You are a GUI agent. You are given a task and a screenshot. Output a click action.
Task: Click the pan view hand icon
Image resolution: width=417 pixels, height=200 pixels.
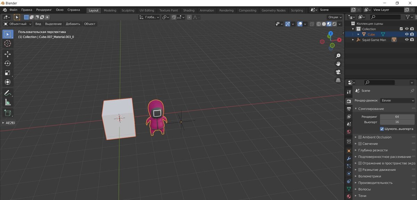338,64
